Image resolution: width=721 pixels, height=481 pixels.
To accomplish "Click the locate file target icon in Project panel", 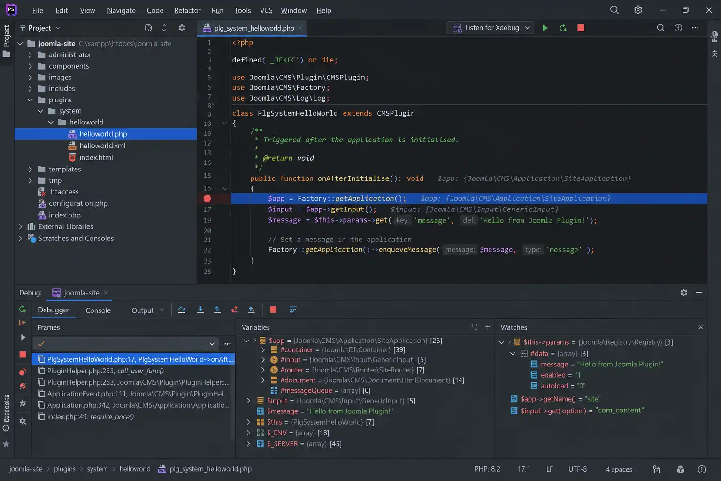I will pyautogui.click(x=148, y=28).
